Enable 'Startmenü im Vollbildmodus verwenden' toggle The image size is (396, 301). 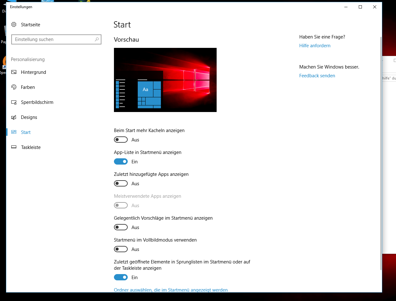[x=121, y=249]
